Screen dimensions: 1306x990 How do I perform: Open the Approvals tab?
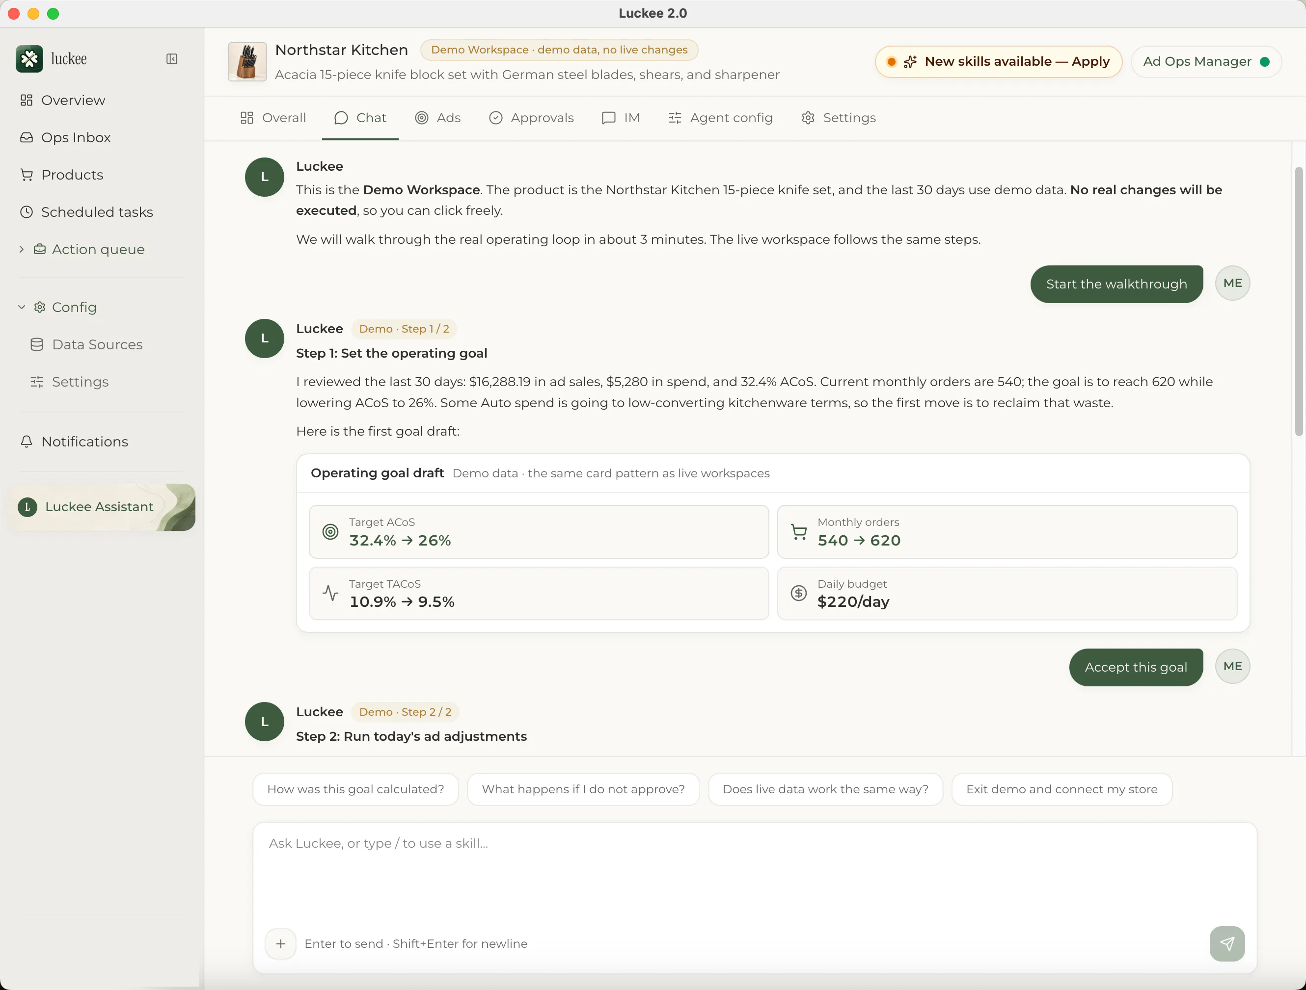[x=531, y=118]
